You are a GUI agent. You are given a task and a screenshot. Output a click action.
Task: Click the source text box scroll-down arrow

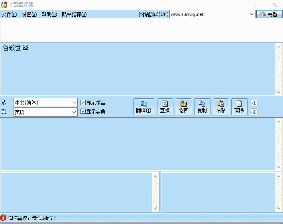pos(279,92)
